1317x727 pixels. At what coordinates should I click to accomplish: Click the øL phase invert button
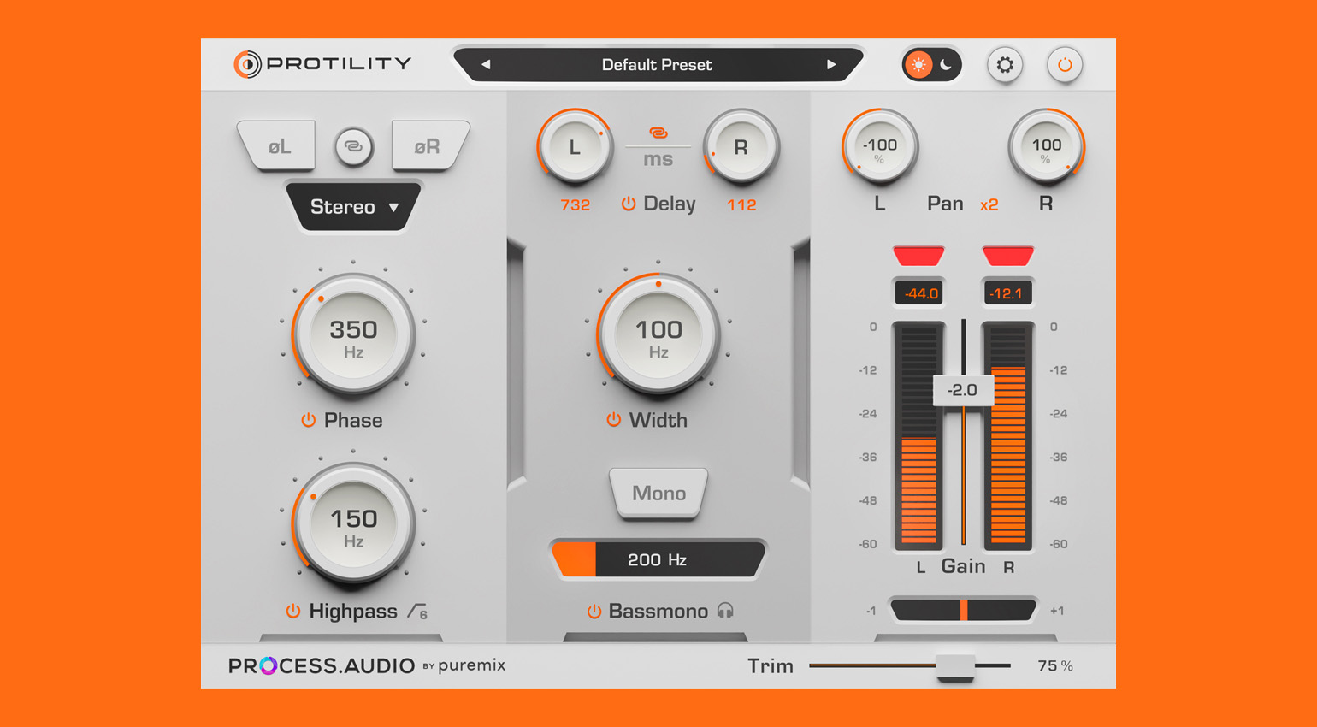(278, 146)
